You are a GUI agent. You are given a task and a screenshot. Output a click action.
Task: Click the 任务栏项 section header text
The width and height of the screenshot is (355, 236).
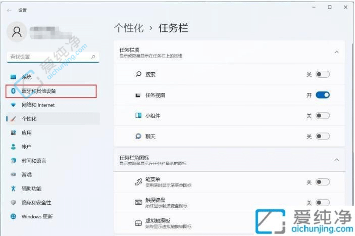point(129,50)
